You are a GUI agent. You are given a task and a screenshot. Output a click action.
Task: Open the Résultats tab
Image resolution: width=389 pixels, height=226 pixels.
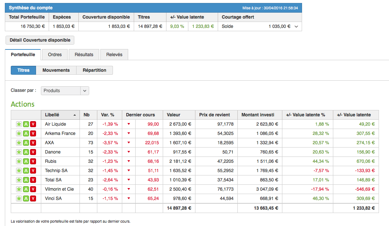[84, 55]
